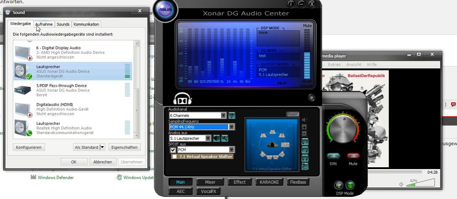Viewport: 457px width, 199px height.
Task: Open the speaker settings hammer icon
Action: pos(225,138)
